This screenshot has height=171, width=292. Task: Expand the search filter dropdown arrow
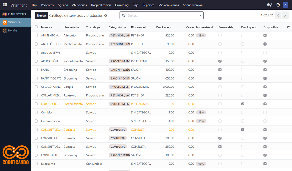point(200,15)
